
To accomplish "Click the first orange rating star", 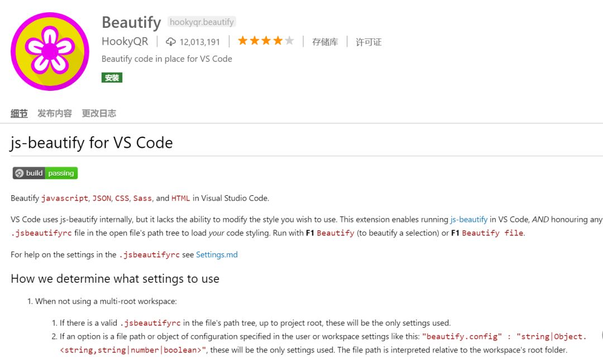I will pyautogui.click(x=243, y=41).
